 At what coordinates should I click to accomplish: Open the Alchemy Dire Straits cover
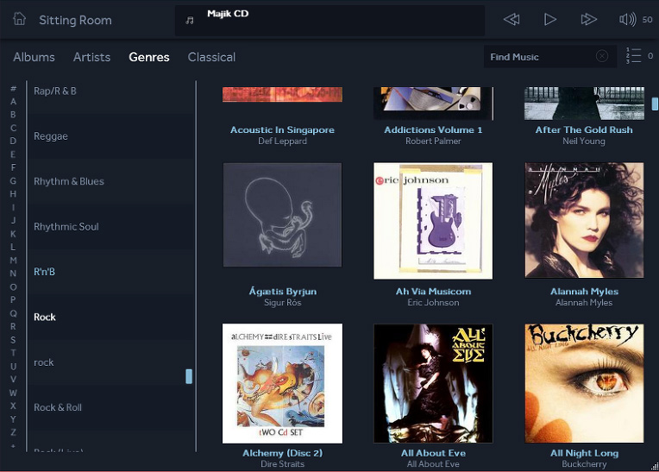coord(282,383)
